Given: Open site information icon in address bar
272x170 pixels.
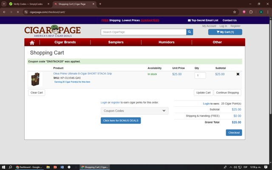Looking at the screenshot, I should [x=26, y=12].
